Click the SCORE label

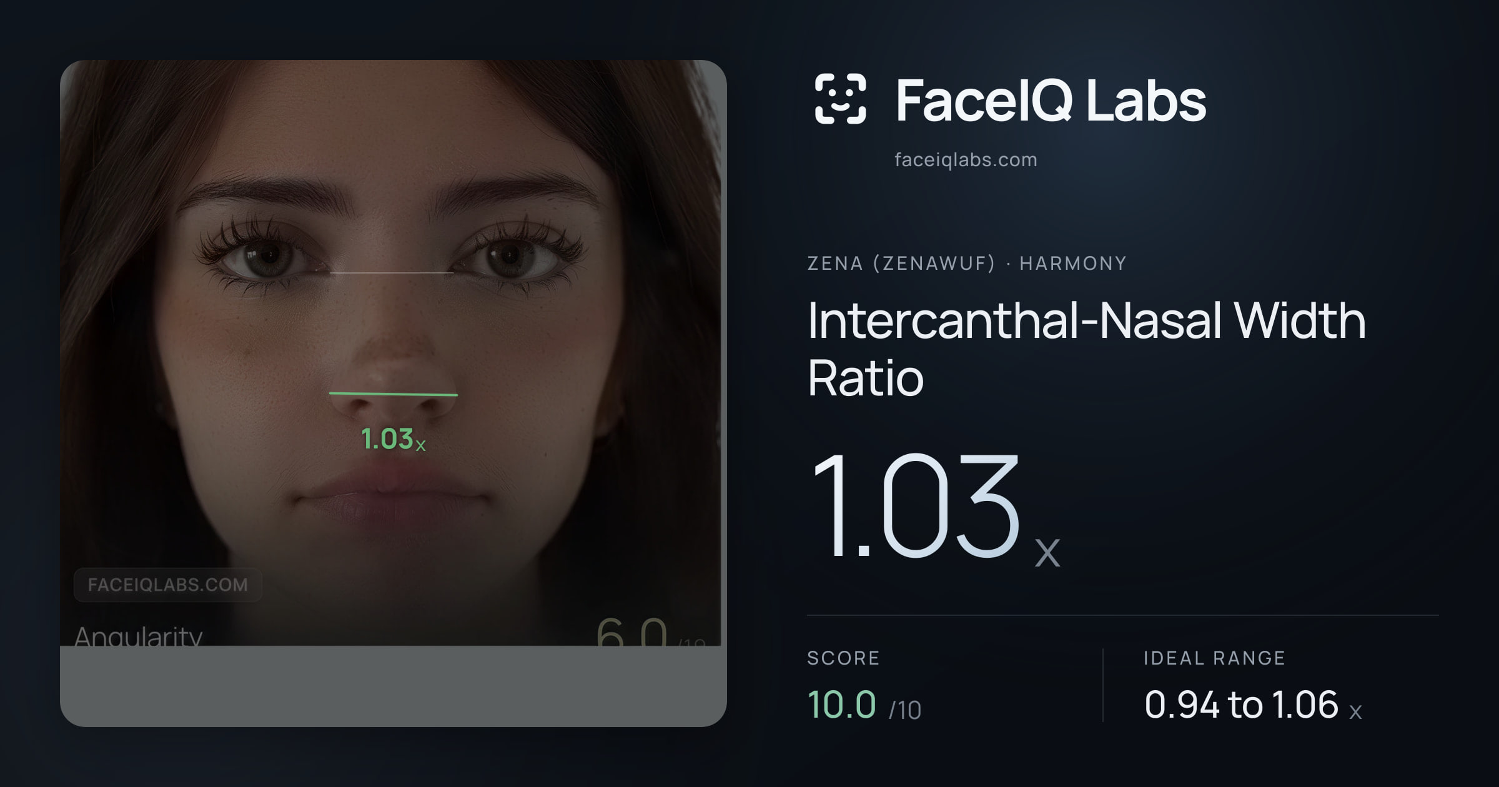pos(843,658)
